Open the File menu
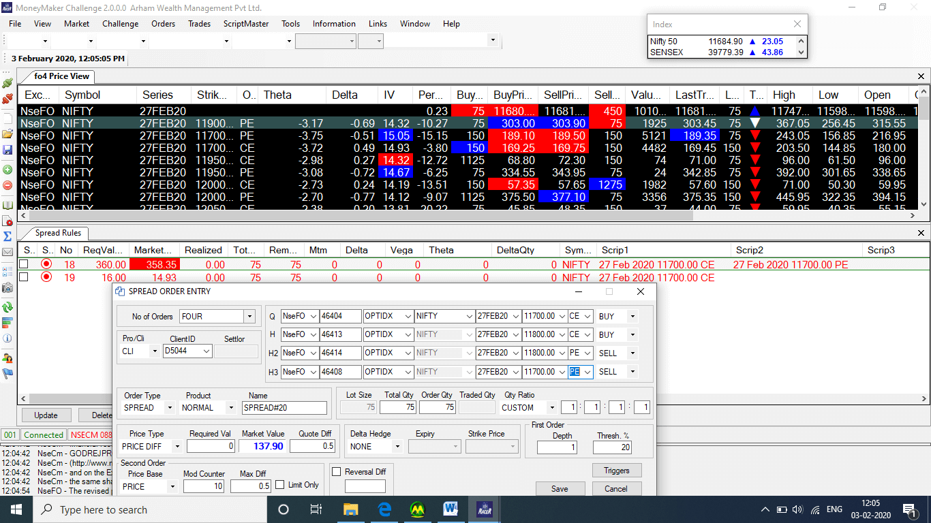The width and height of the screenshot is (931, 523). tap(15, 23)
